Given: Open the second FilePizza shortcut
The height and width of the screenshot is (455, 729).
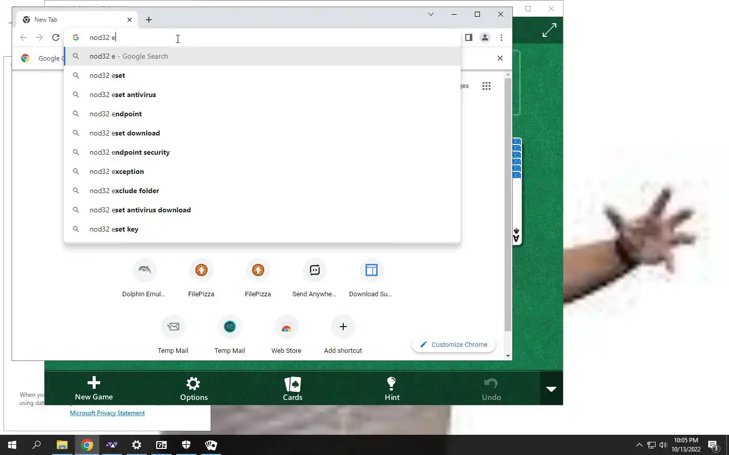Looking at the screenshot, I should coord(258,278).
